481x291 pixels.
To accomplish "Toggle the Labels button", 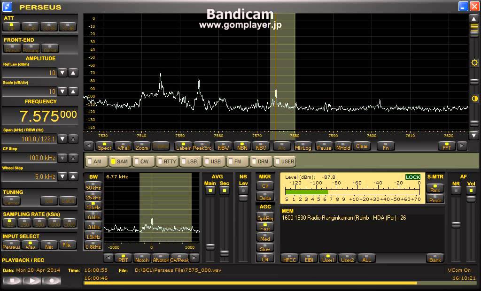I will pos(184,146).
